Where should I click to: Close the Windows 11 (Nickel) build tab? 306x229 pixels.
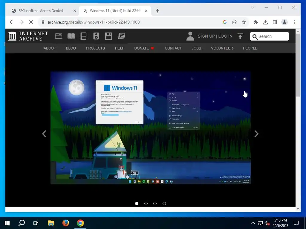[x=146, y=11]
